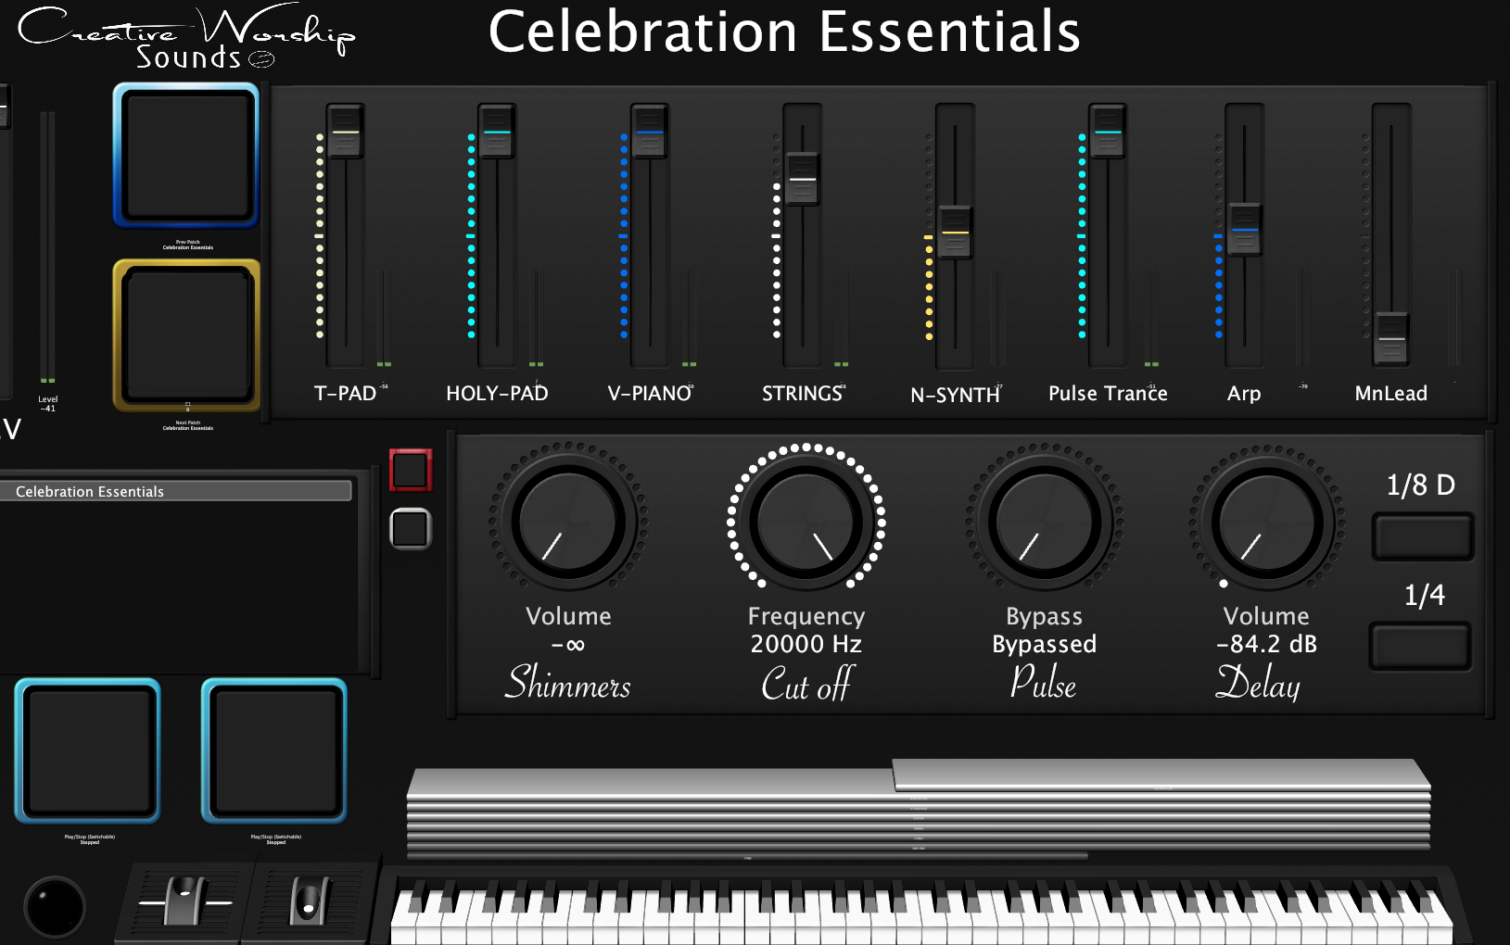Screen dimensions: 1510x945
Task: Click the Delay Volume knob
Action: tap(1267, 522)
